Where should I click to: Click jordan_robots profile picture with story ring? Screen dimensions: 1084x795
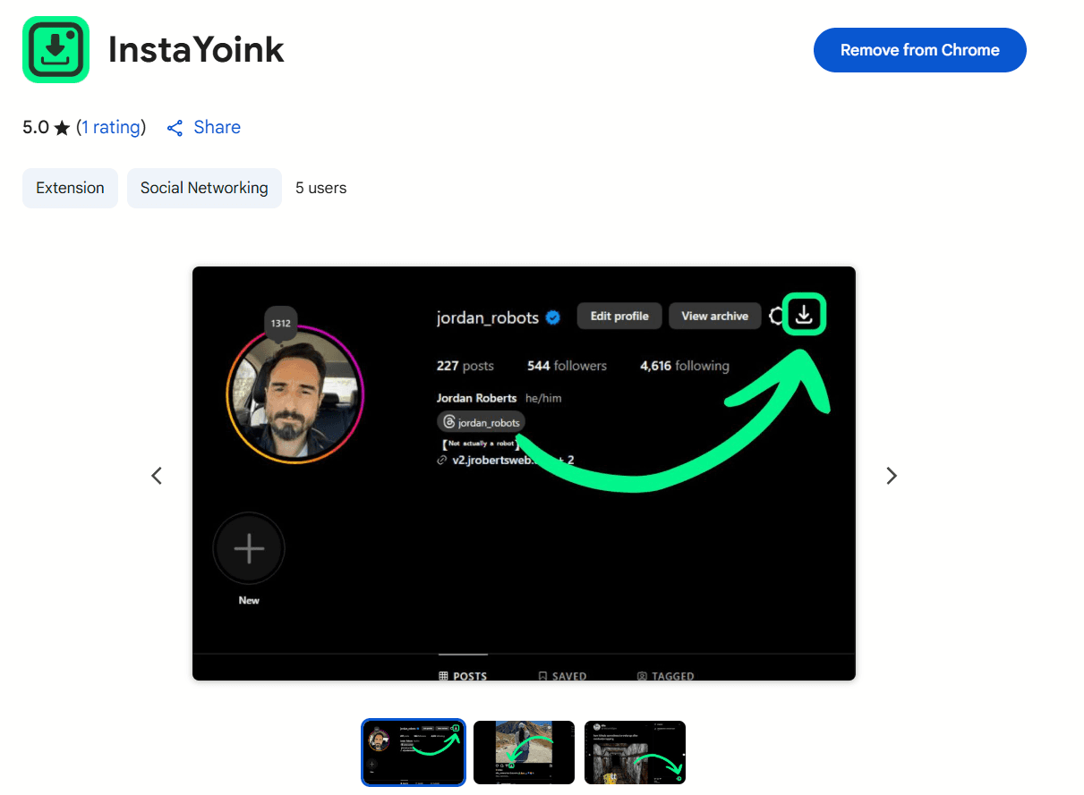pyautogui.click(x=294, y=394)
